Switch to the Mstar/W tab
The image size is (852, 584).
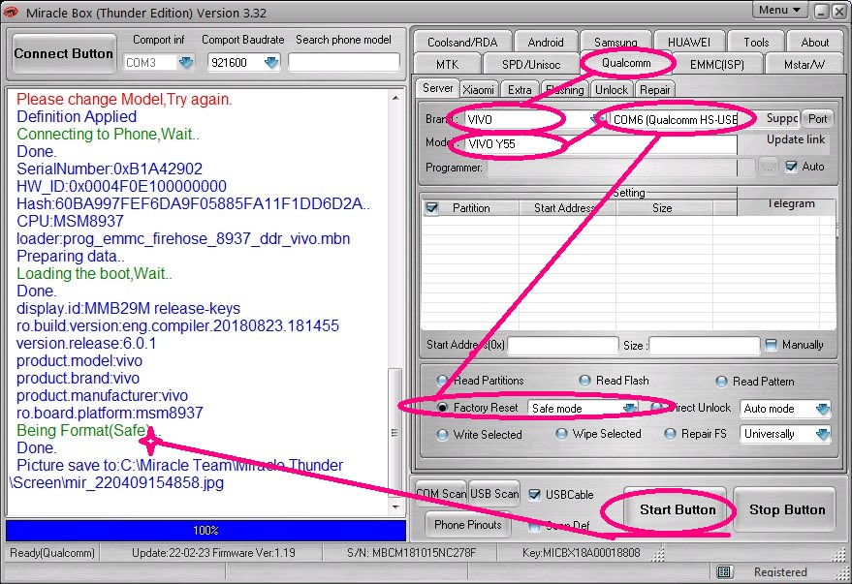[x=805, y=64]
